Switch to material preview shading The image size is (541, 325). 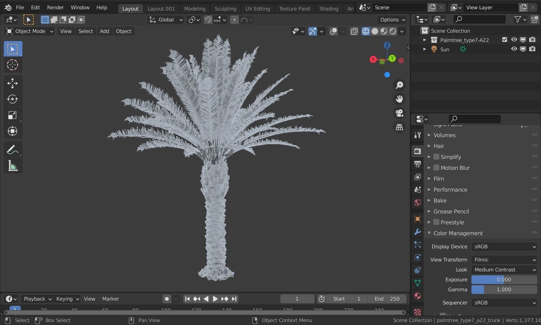tap(384, 31)
